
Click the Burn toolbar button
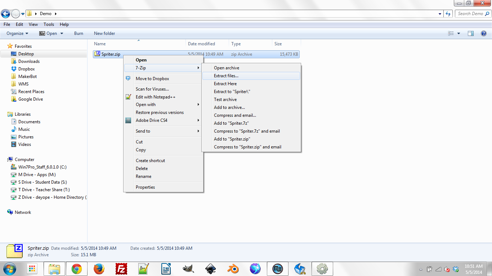point(79,33)
